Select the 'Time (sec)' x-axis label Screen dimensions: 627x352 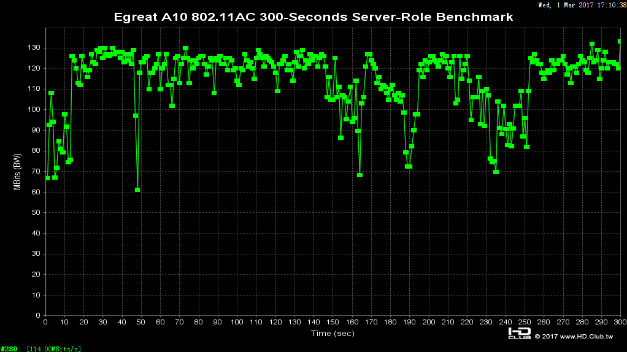(333, 333)
